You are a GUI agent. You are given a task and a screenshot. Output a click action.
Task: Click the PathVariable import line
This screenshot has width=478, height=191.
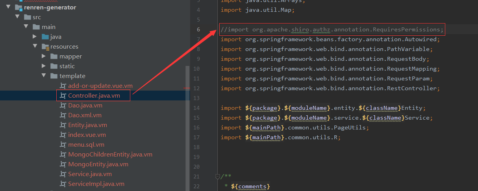pyautogui.click(x=327, y=49)
